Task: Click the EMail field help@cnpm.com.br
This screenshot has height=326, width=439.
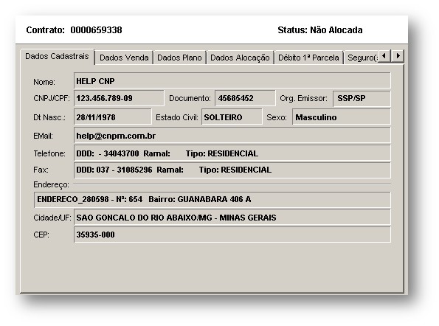Action: pyautogui.click(x=232, y=136)
